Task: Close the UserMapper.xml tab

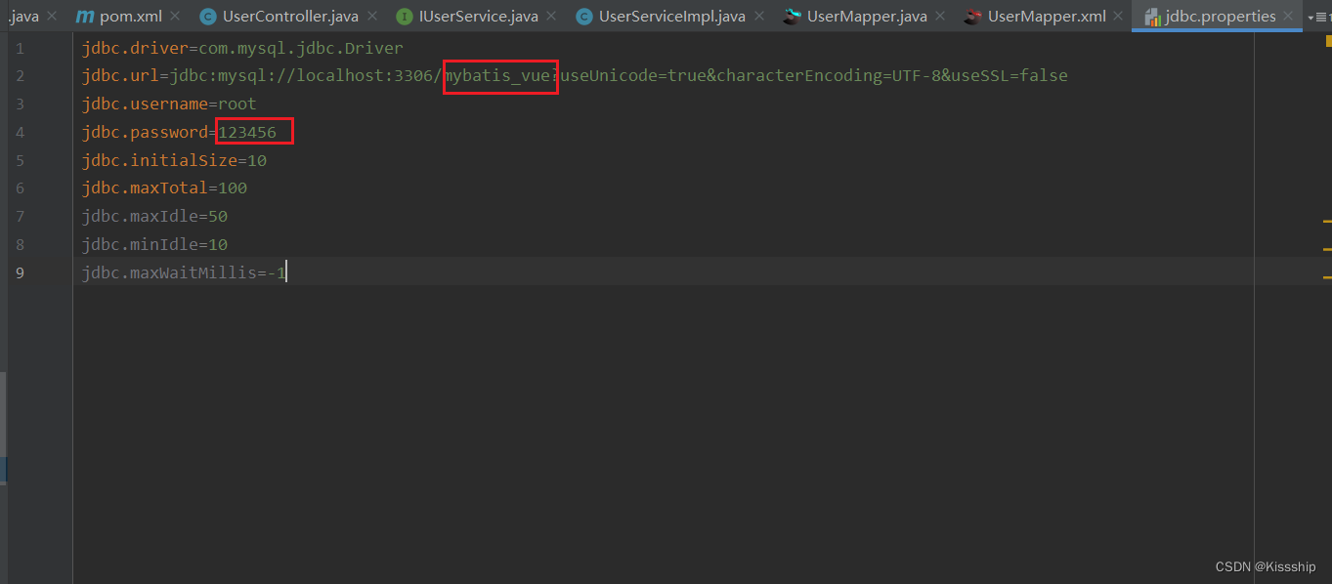Action: [1119, 17]
